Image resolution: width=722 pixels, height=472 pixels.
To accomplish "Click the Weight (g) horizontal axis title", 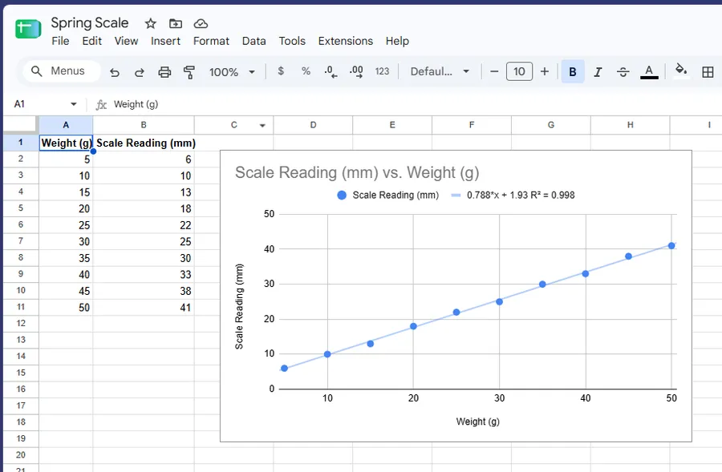I will tap(477, 422).
